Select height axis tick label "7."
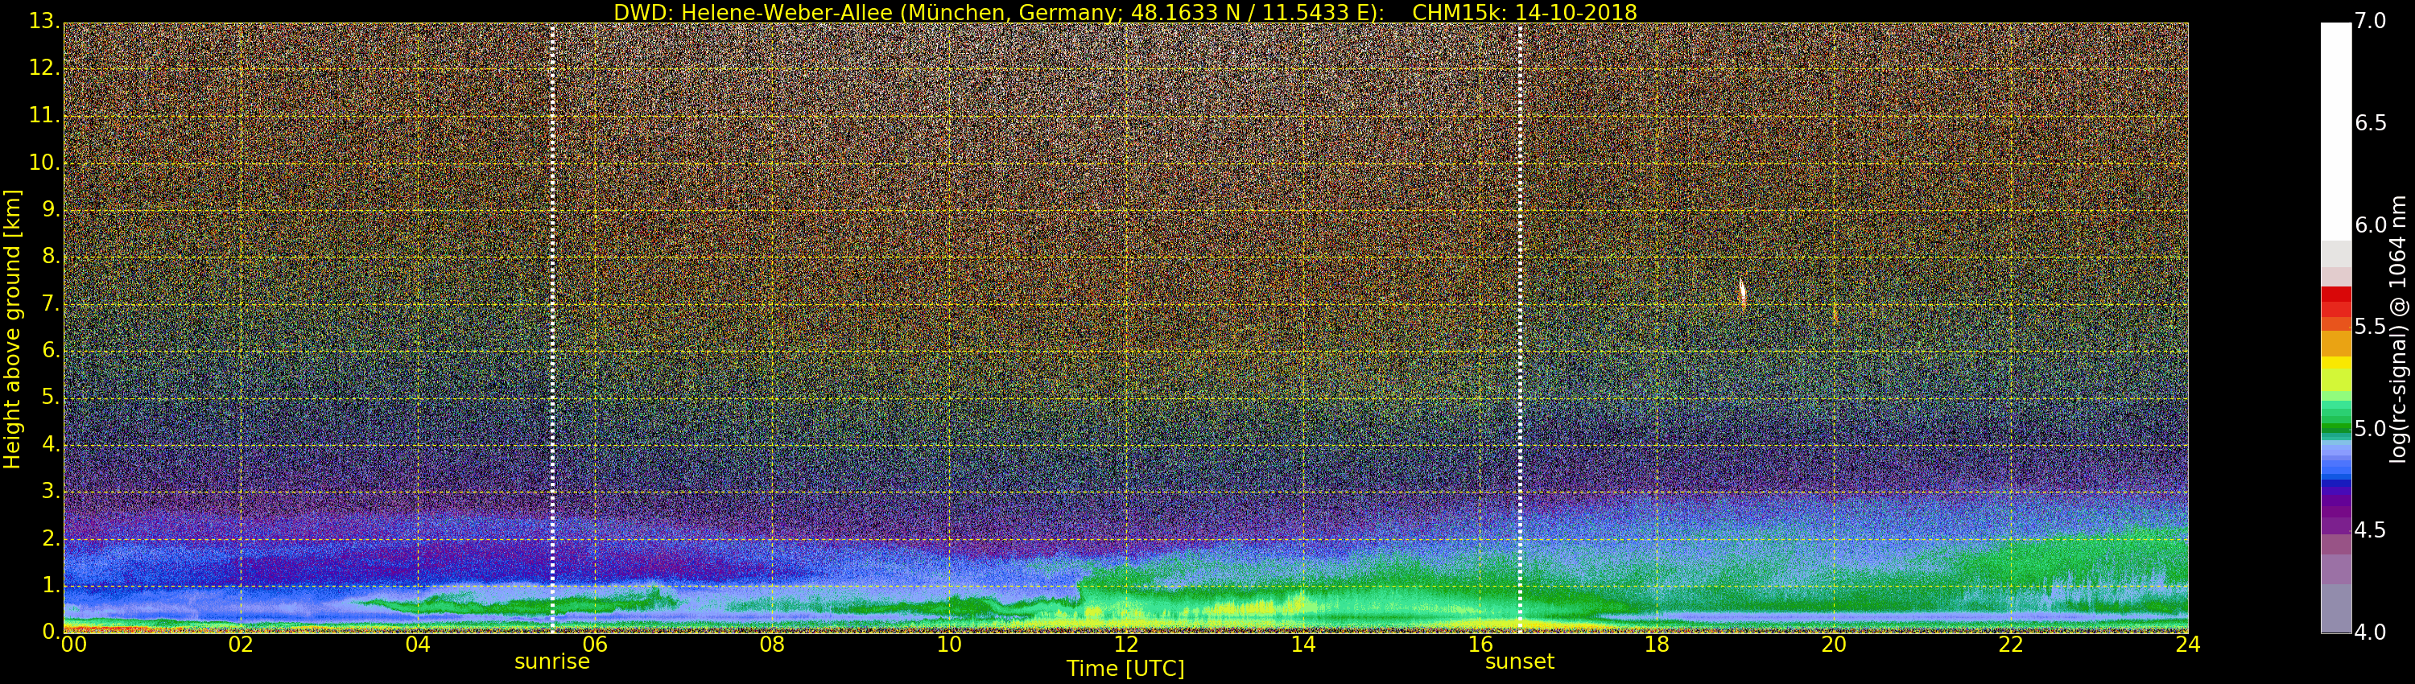Image resolution: width=2415 pixels, height=684 pixels. (x=51, y=303)
